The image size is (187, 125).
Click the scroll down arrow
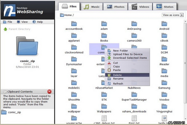(x=185, y=119)
